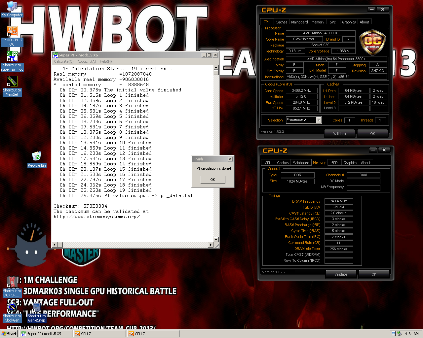Switch to Mainboard tab in bottom CPU-Z window
Screen dimensions: 423x338
point(301,163)
